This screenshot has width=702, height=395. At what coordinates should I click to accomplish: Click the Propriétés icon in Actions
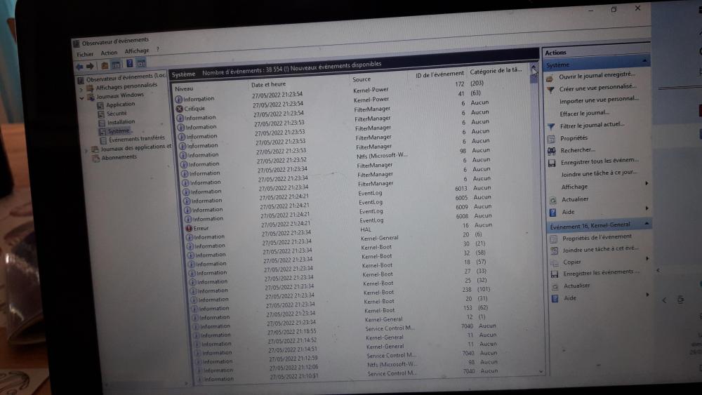click(551, 139)
